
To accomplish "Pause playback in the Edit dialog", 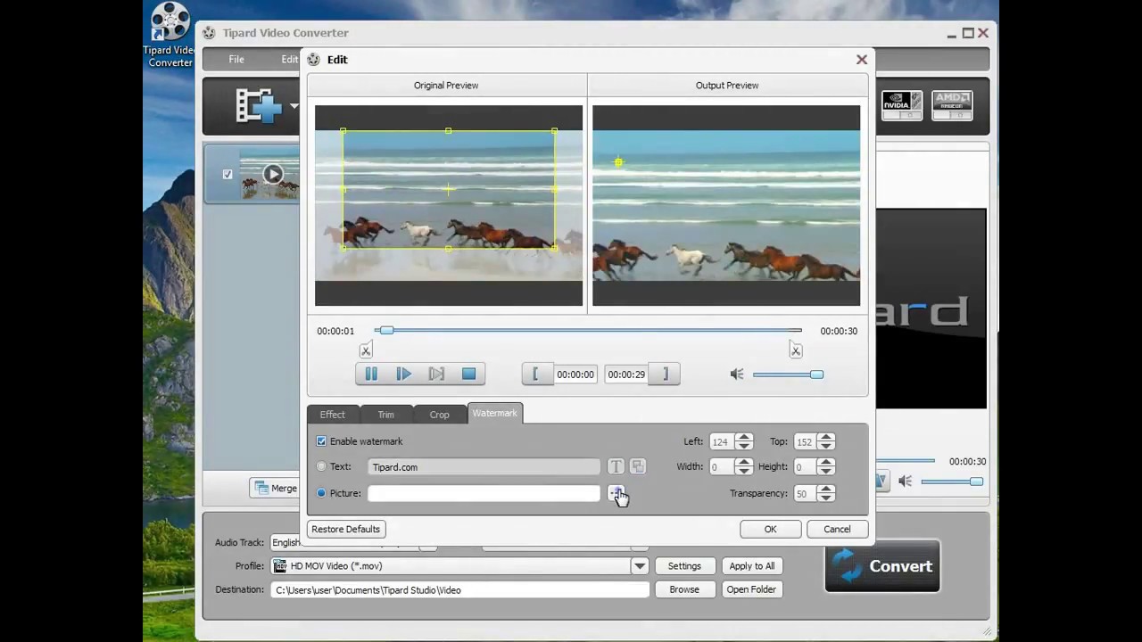I will 371,374.
